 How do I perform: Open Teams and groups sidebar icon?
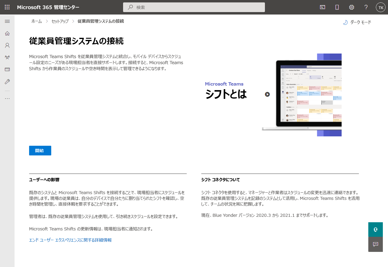[7, 57]
